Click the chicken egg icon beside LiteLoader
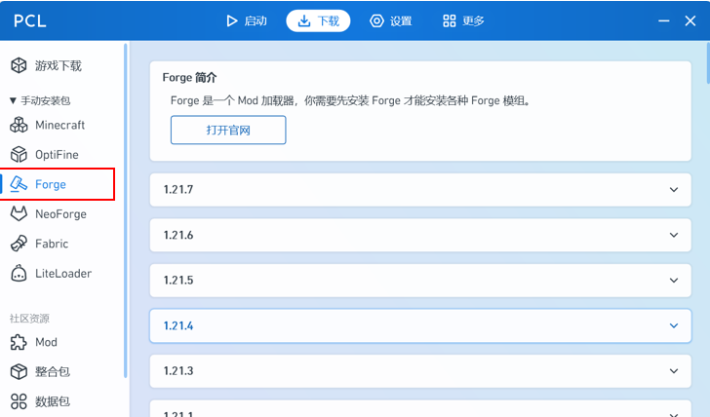710x417 pixels. coord(19,273)
